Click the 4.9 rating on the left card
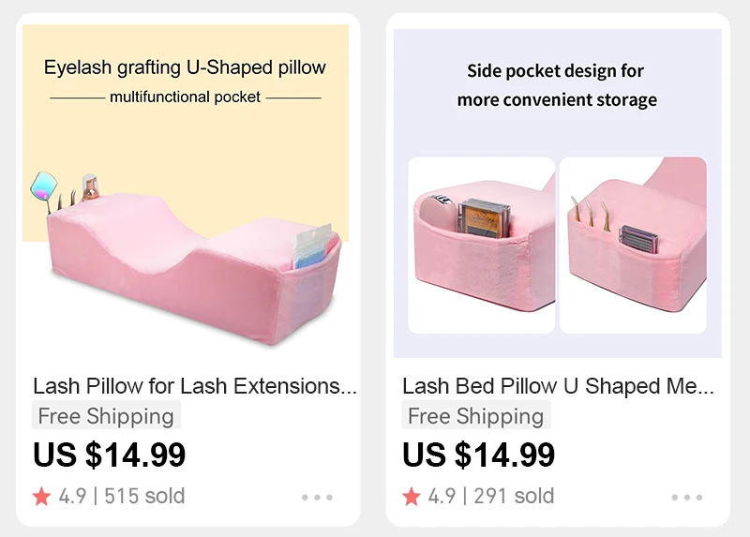 [72, 497]
